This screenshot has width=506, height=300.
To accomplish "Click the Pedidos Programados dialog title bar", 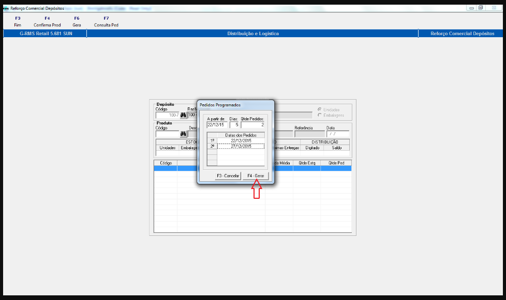I will [x=235, y=105].
